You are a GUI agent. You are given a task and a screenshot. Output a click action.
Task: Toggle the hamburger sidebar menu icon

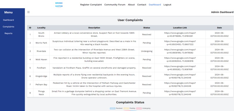28,12
